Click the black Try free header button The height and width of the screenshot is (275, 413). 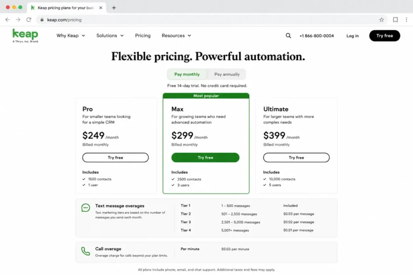click(384, 35)
